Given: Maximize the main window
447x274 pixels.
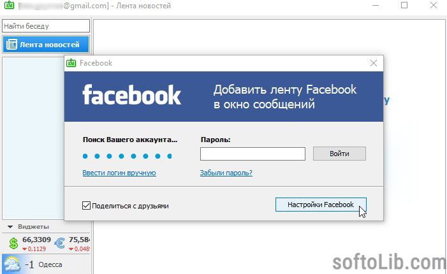Looking at the screenshot, I should (404, 5).
